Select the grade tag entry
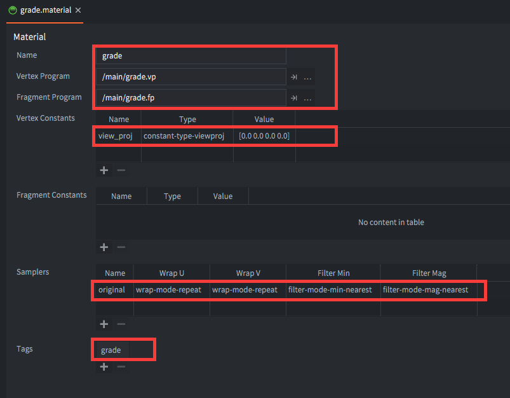The image size is (510, 398). click(111, 350)
